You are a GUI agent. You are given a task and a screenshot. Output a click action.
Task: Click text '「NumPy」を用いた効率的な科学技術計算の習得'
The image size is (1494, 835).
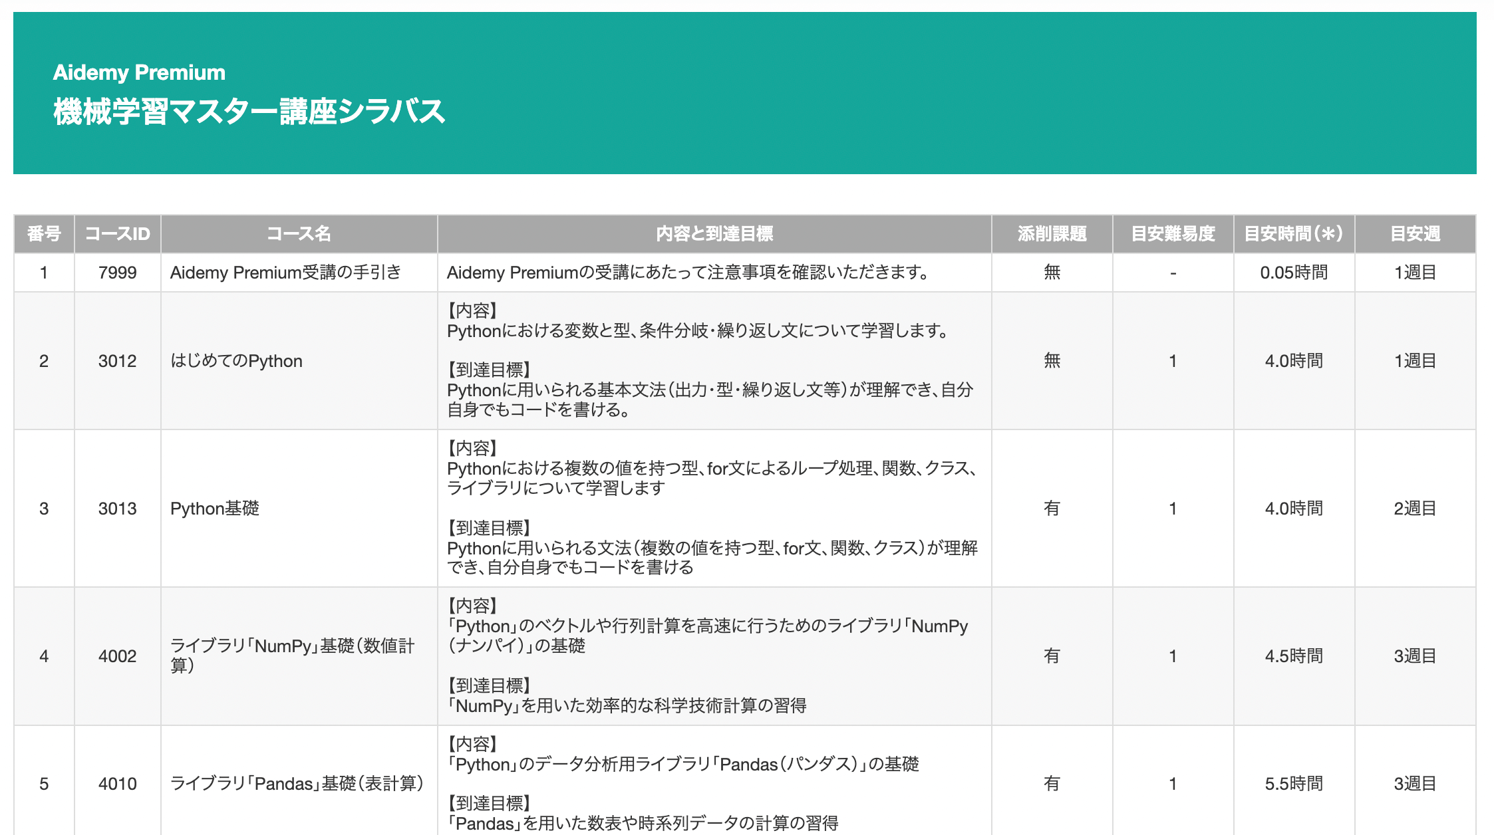627,706
